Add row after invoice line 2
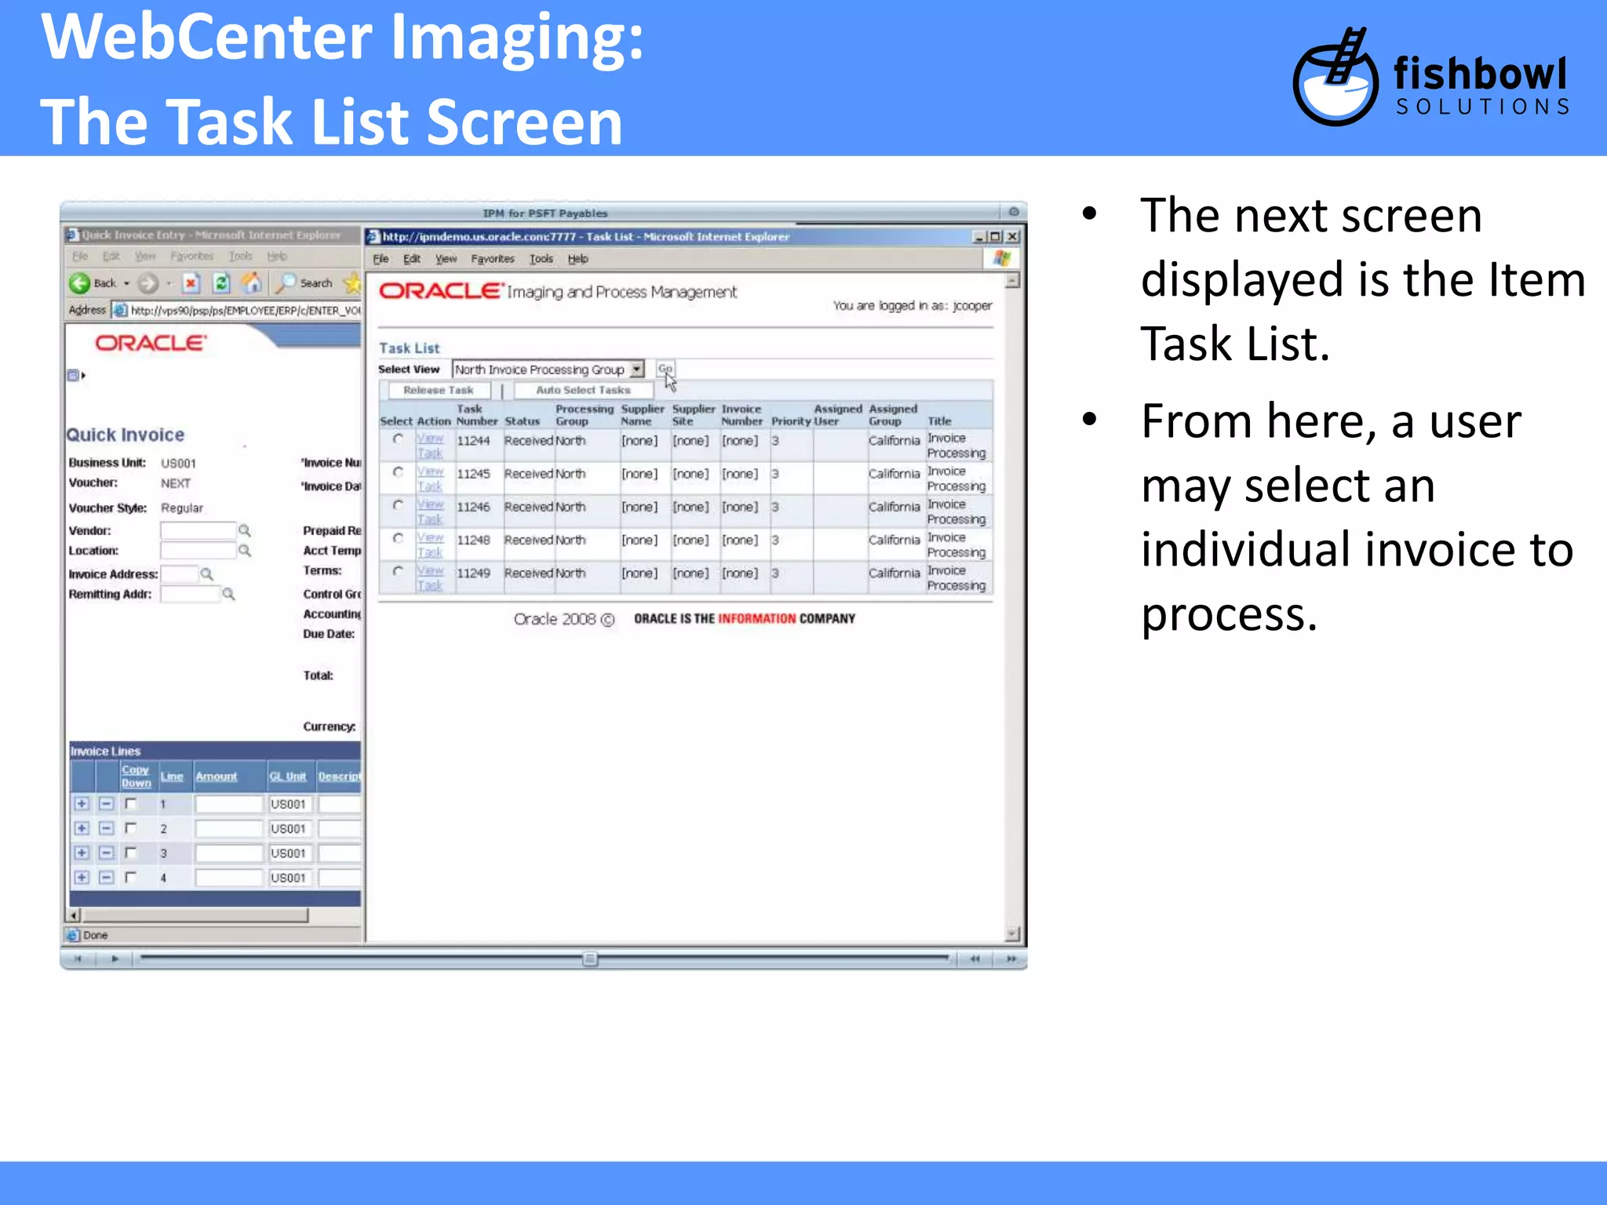Viewport: 1607px width, 1205px height. pyautogui.click(x=82, y=828)
